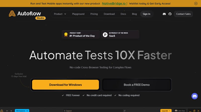Image resolution: width=201 pixels, height=112 pixels.
Task: Open the GitHub icon link
Action: tap(170, 14)
